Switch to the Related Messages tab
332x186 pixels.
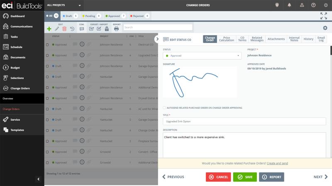[x=257, y=39]
